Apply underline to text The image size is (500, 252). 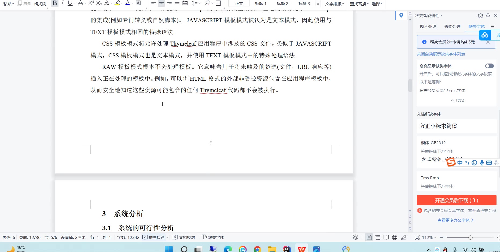pyautogui.click(x=70, y=3)
